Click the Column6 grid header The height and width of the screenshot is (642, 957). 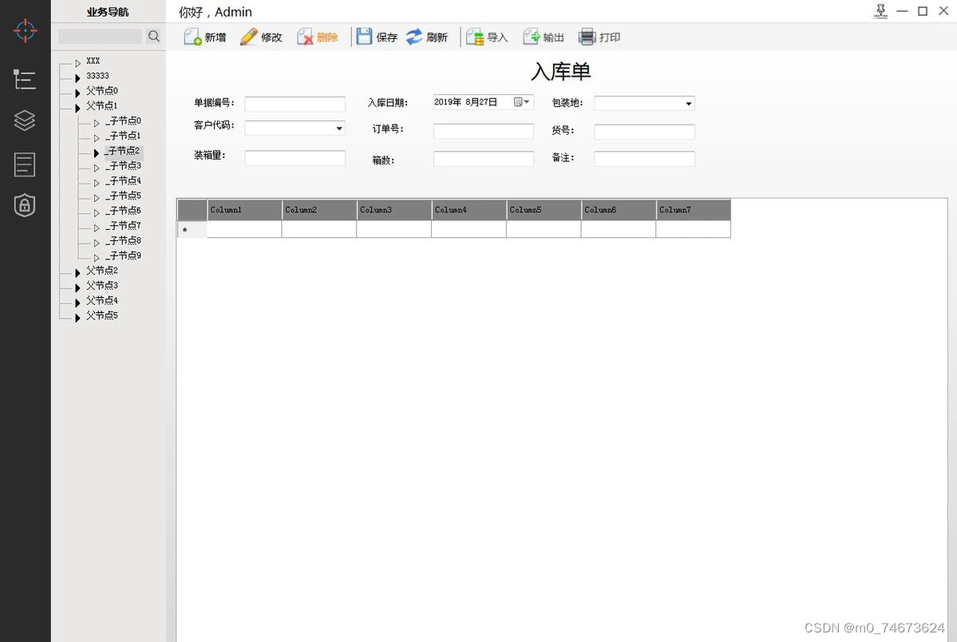pyautogui.click(x=619, y=209)
